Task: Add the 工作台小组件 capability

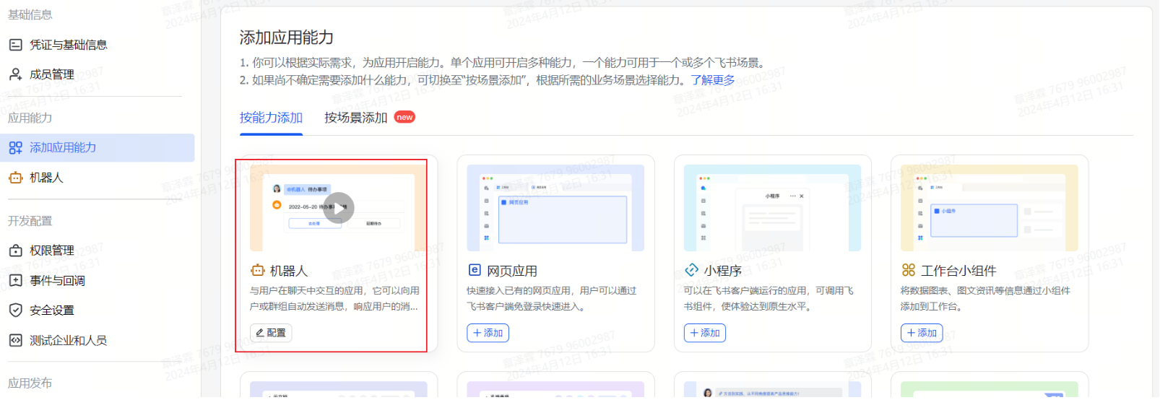Action: click(922, 333)
